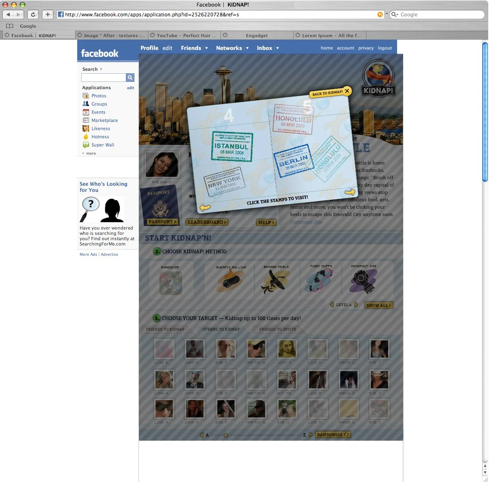The width and height of the screenshot is (489, 482).
Task: Go to next level arrow beside LEVEL 4
Action: tap(356, 304)
